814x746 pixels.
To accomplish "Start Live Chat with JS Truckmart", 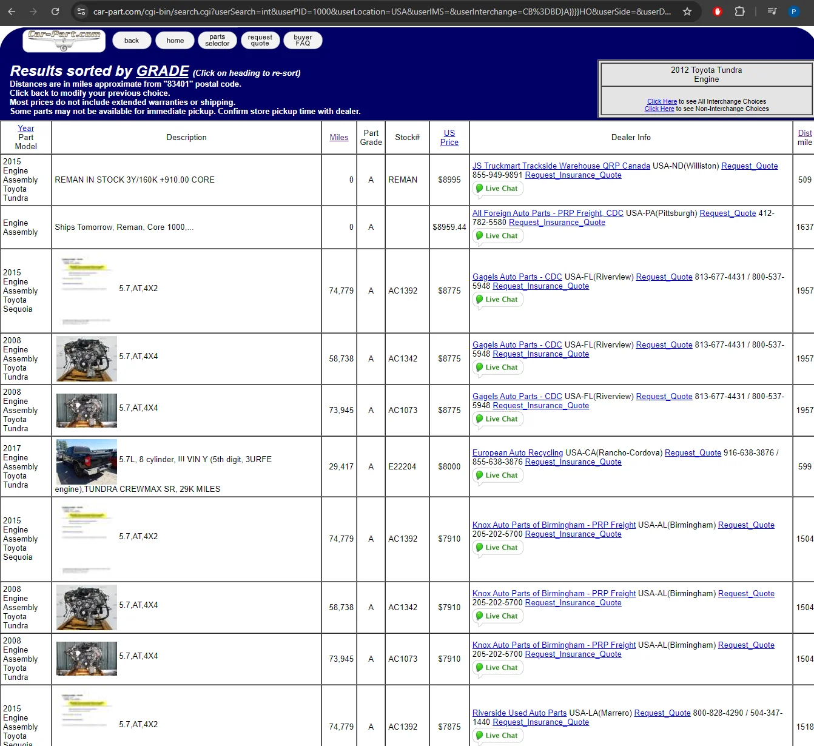I will click(497, 189).
